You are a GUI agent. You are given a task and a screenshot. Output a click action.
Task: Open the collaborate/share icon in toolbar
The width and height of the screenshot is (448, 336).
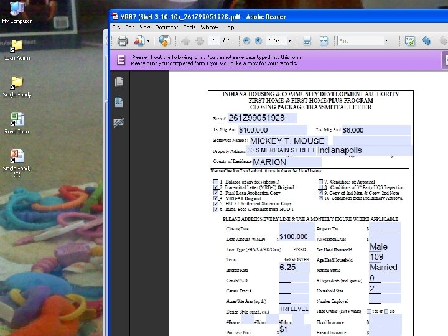139,41
